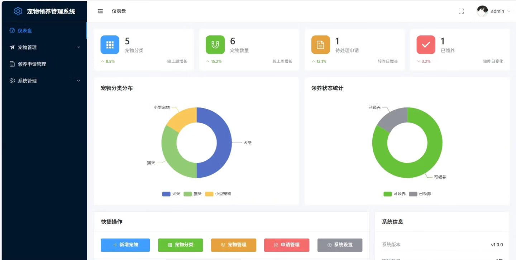
Task: Click the green magnet 宠物数量 stat icon
Action: [x=215, y=45]
